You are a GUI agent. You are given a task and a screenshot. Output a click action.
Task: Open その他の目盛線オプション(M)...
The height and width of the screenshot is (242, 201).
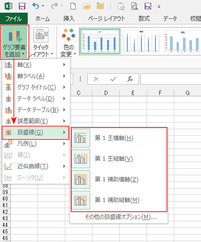click(x=120, y=217)
